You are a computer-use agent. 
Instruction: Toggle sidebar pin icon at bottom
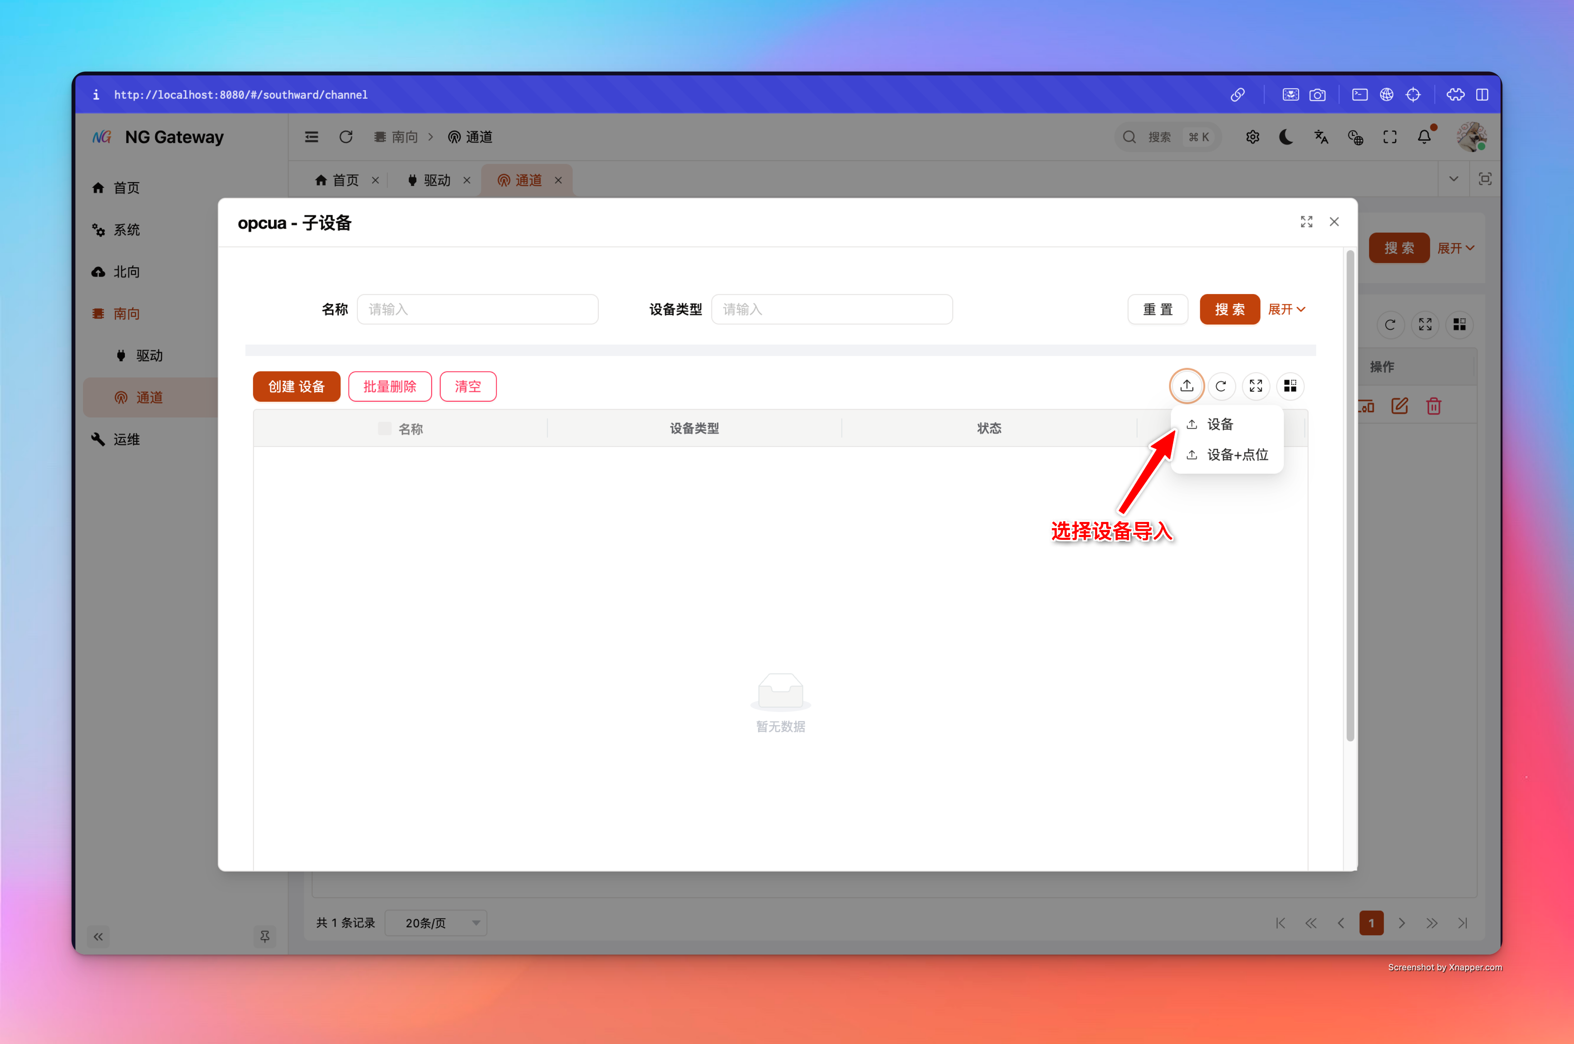pyautogui.click(x=264, y=936)
